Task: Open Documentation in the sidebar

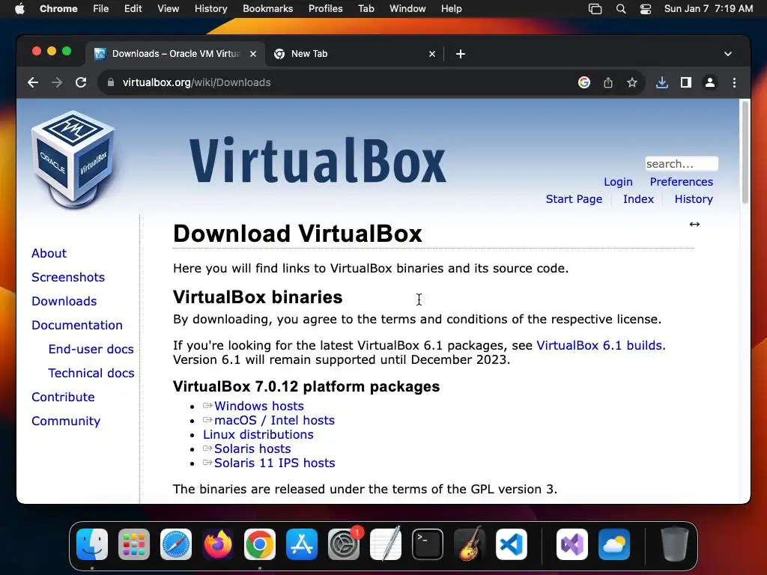Action: point(77,325)
